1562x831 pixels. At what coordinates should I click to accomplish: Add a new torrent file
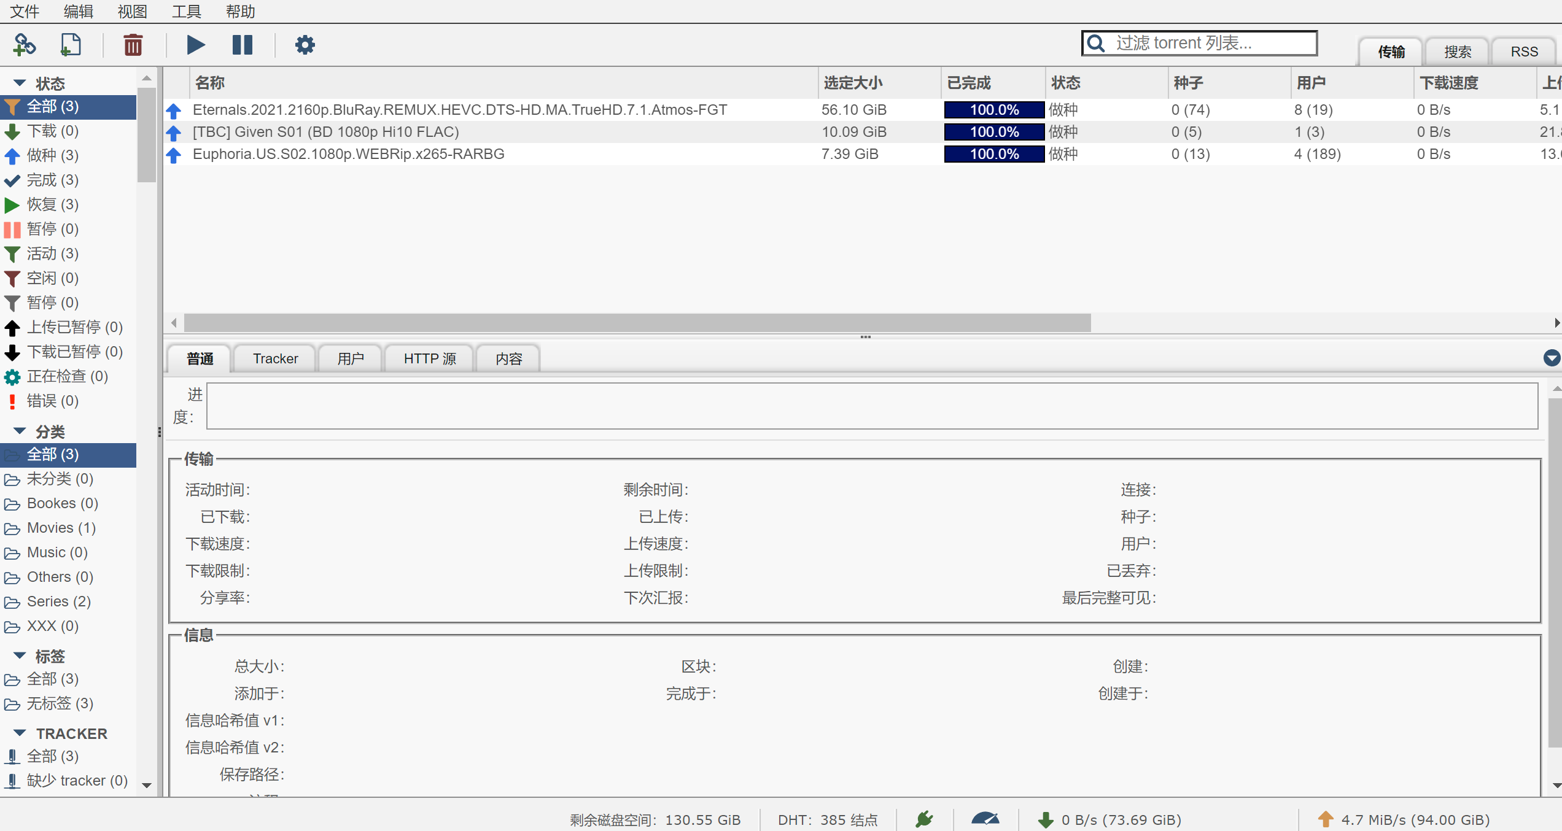click(x=71, y=44)
